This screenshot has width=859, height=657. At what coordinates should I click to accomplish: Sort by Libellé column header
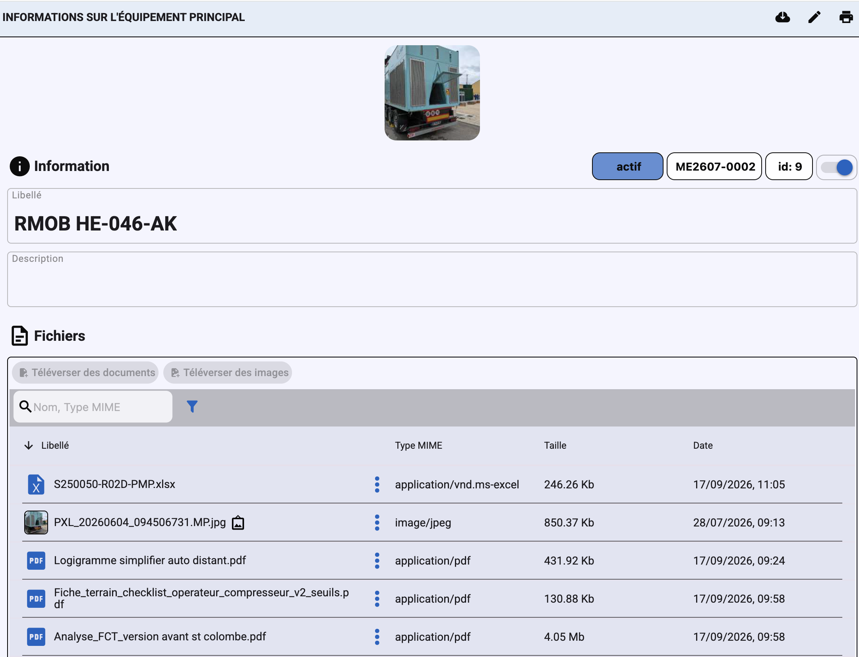(55, 446)
